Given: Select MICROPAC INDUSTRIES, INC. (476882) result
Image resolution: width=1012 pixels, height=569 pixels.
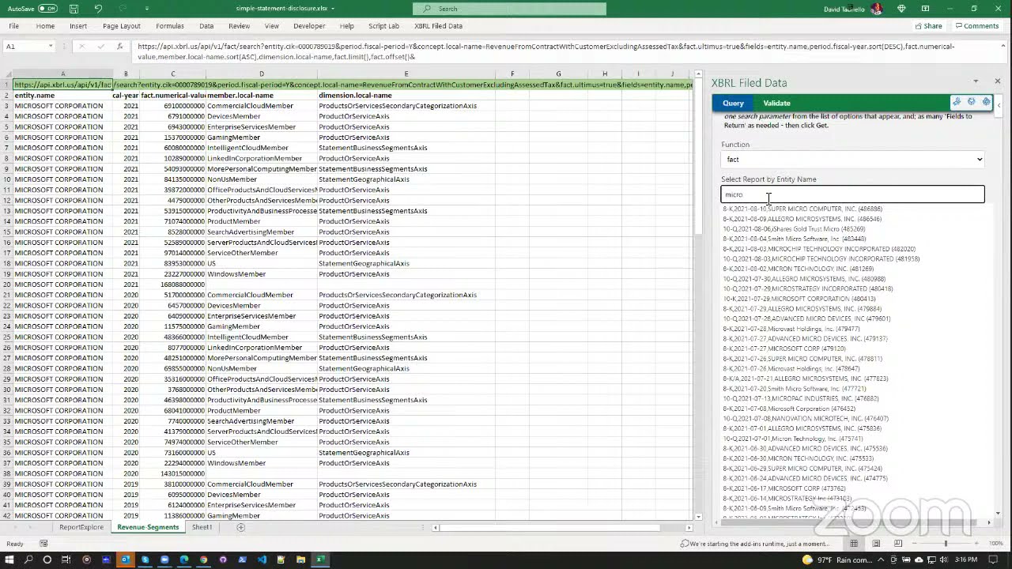Looking at the screenshot, I should coord(800,398).
